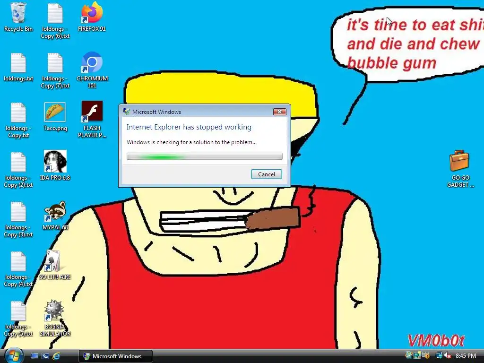484x363 pixels.
Task: Select the SO LIT!! AIRE cards icon
Action: tap(55, 265)
